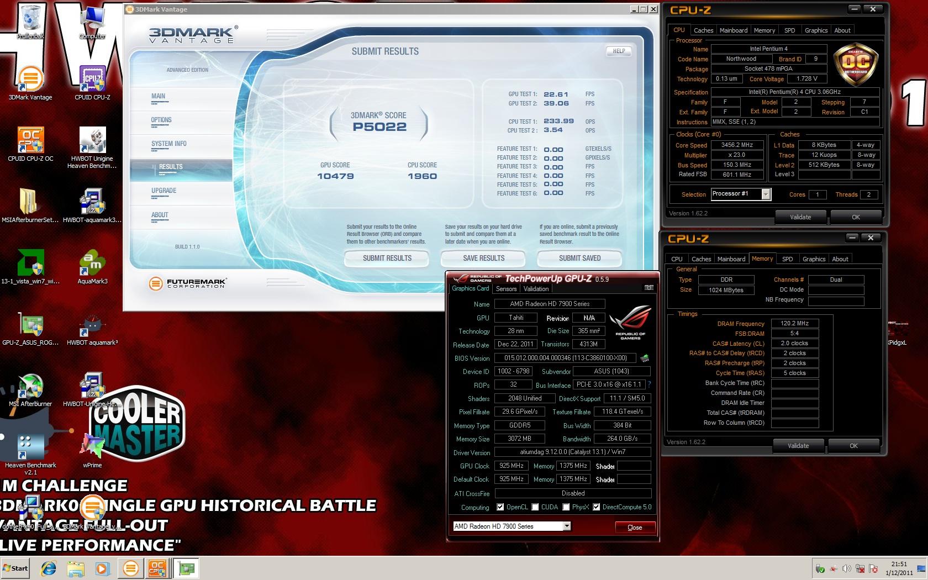
Task: Open Windows Explorer from the taskbar
Action: (76, 568)
